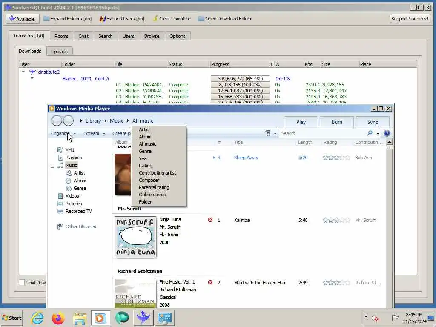Select Album under Music in the tree
Screen dimensions: 436x327
pyautogui.click(x=80, y=181)
